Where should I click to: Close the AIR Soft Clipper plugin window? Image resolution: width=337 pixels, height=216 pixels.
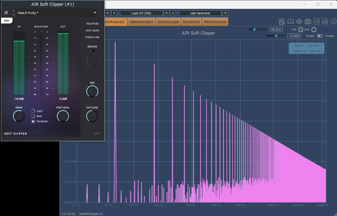point(100,4)
